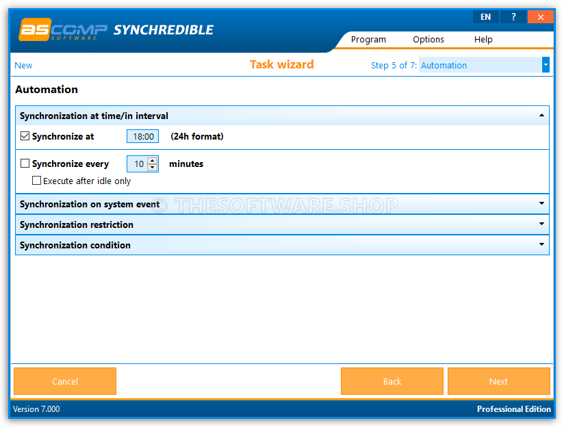Expand Synchronization on system event section
Viewport: 564px width, 427px height.
(283, 204)
